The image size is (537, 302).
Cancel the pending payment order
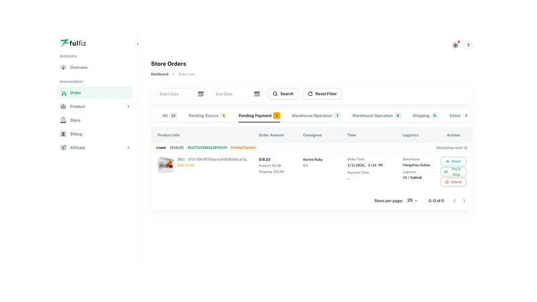[453, 182]
